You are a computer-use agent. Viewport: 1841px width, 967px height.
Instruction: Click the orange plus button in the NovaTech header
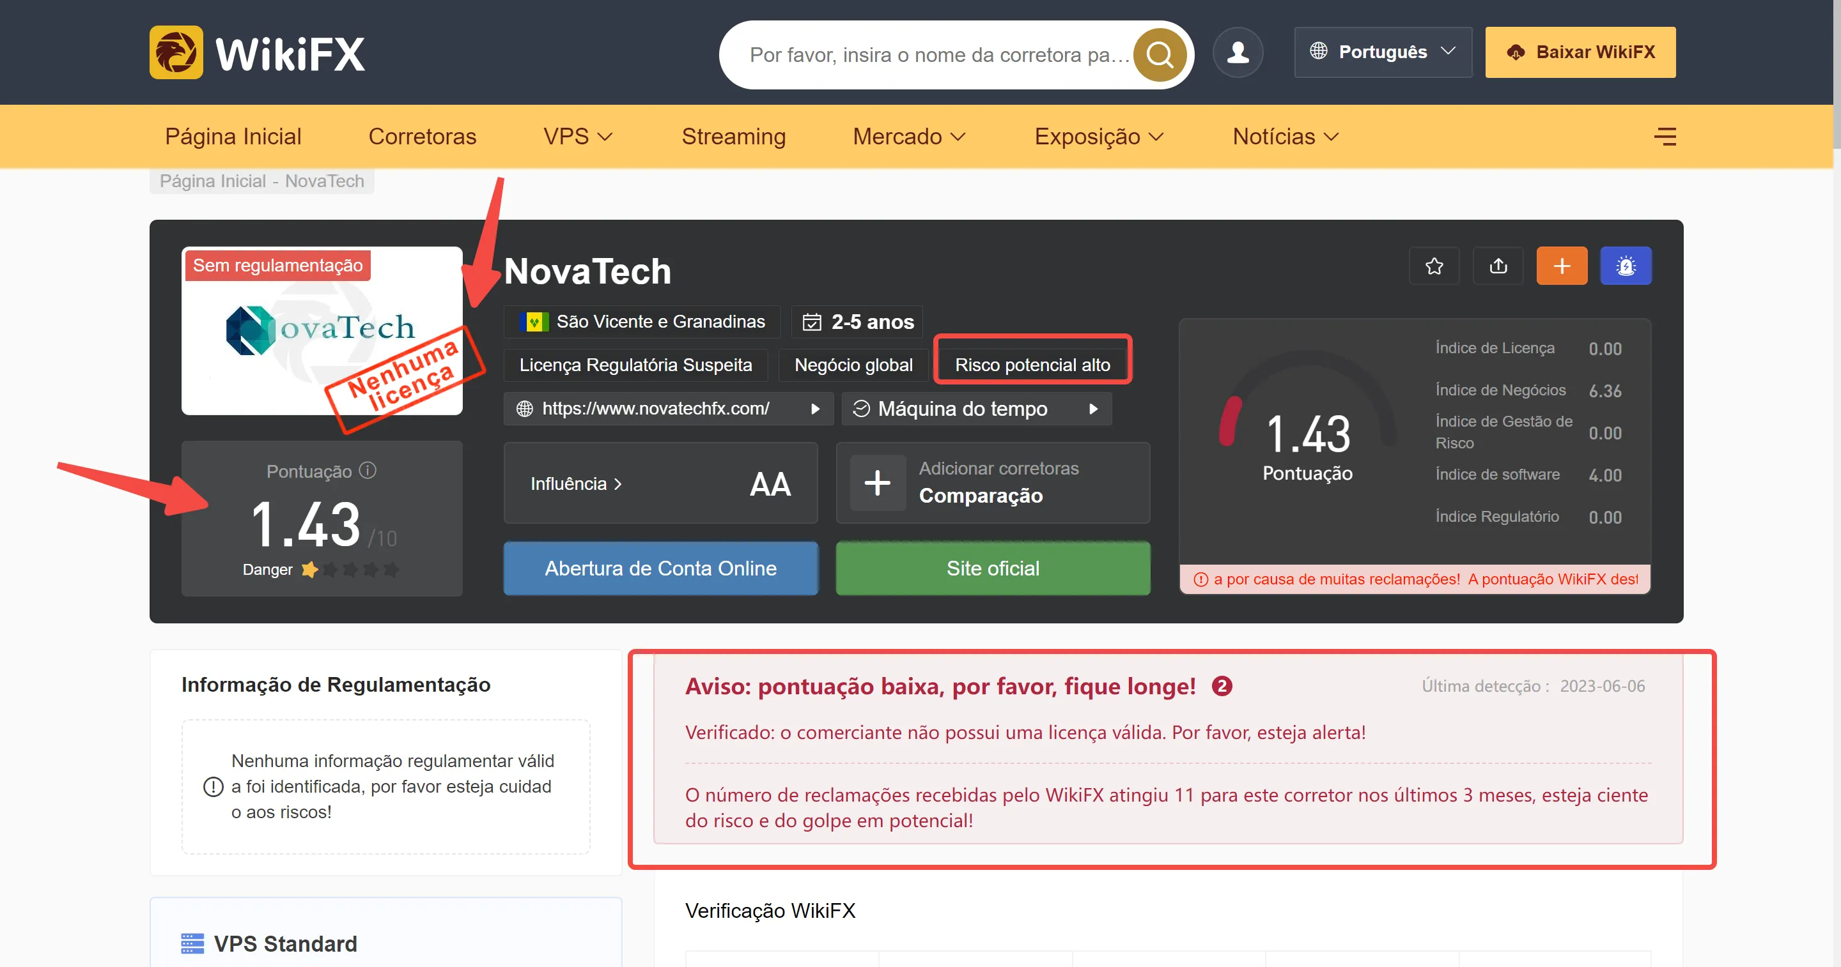click(1562, 266)
